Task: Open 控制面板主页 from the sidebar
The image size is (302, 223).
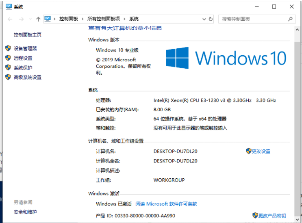Action: tap(28, 35)
